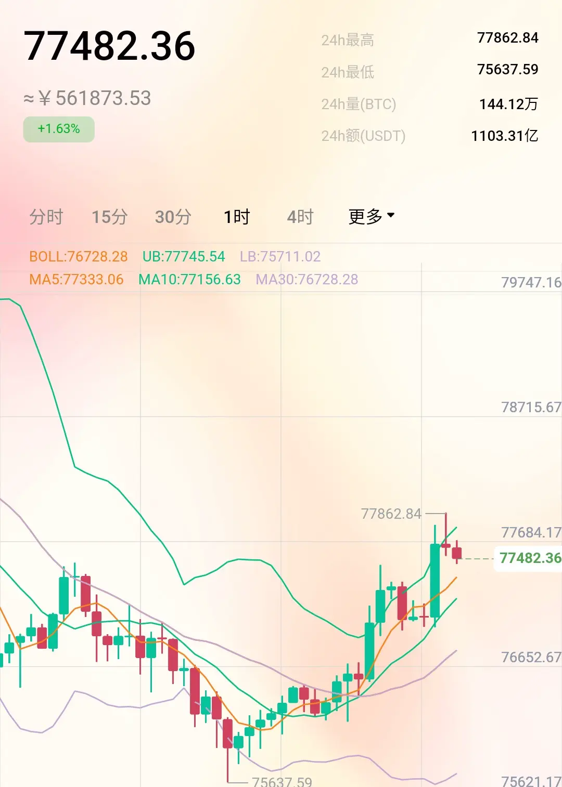Click the 24h最高 label
562x787 pixels.
(348, 40)
